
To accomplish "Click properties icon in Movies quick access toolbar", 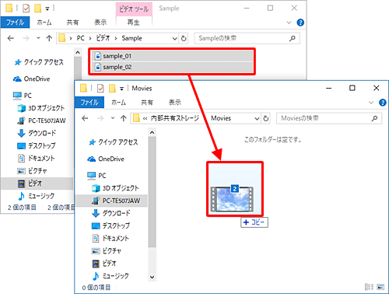I will tap(100, 89).
